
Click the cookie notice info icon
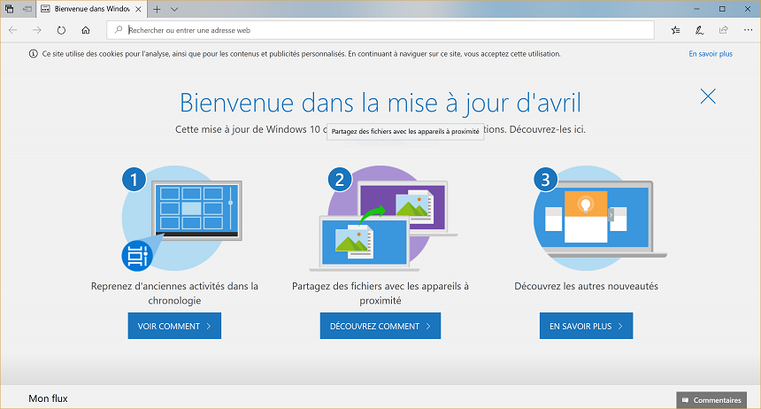coord(33,54)
